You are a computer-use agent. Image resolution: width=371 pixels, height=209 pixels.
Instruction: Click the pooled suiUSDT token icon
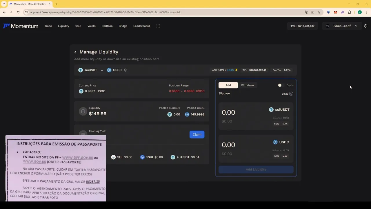click(170, 114)
